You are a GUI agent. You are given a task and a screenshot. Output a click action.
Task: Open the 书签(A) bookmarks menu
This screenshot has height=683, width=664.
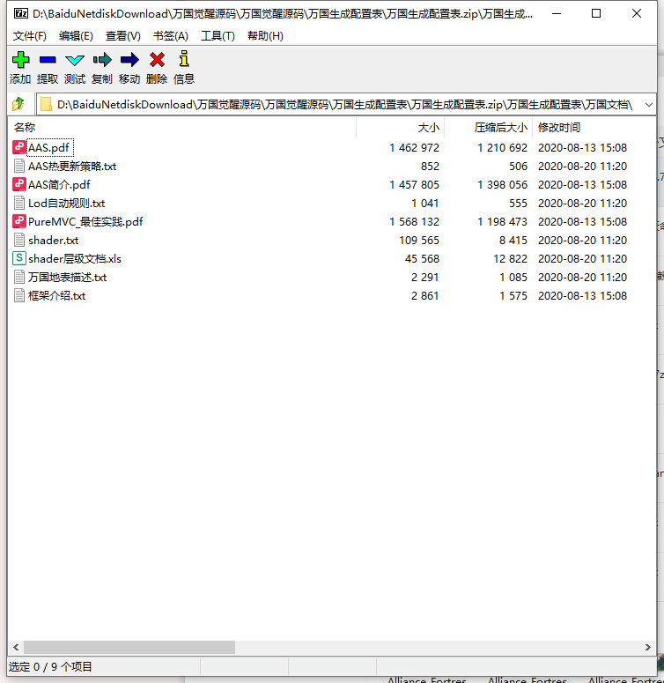pos(171,36)
